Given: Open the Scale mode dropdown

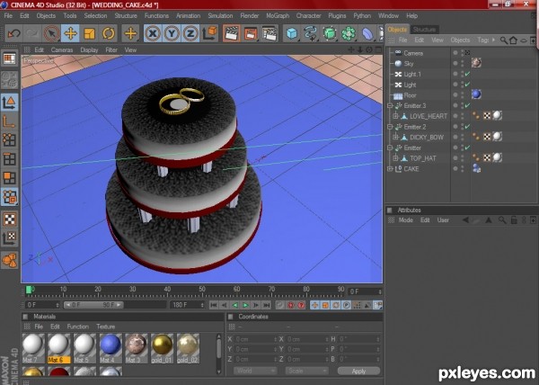Looking at the screenshot, I should (306, 371).
